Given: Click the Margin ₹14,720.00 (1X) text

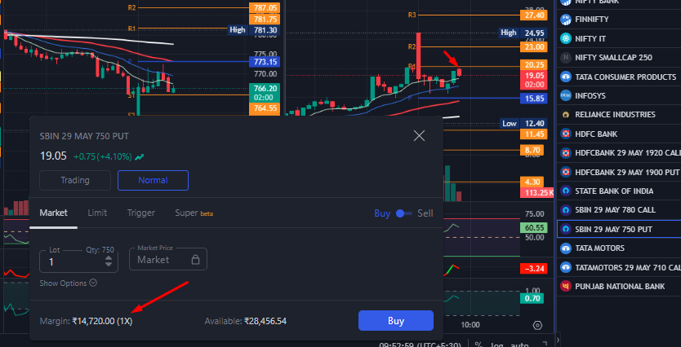Looking at the screenshot, I should click(86, 321).
